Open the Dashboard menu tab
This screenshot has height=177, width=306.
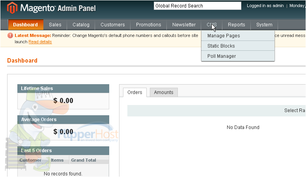26,25
